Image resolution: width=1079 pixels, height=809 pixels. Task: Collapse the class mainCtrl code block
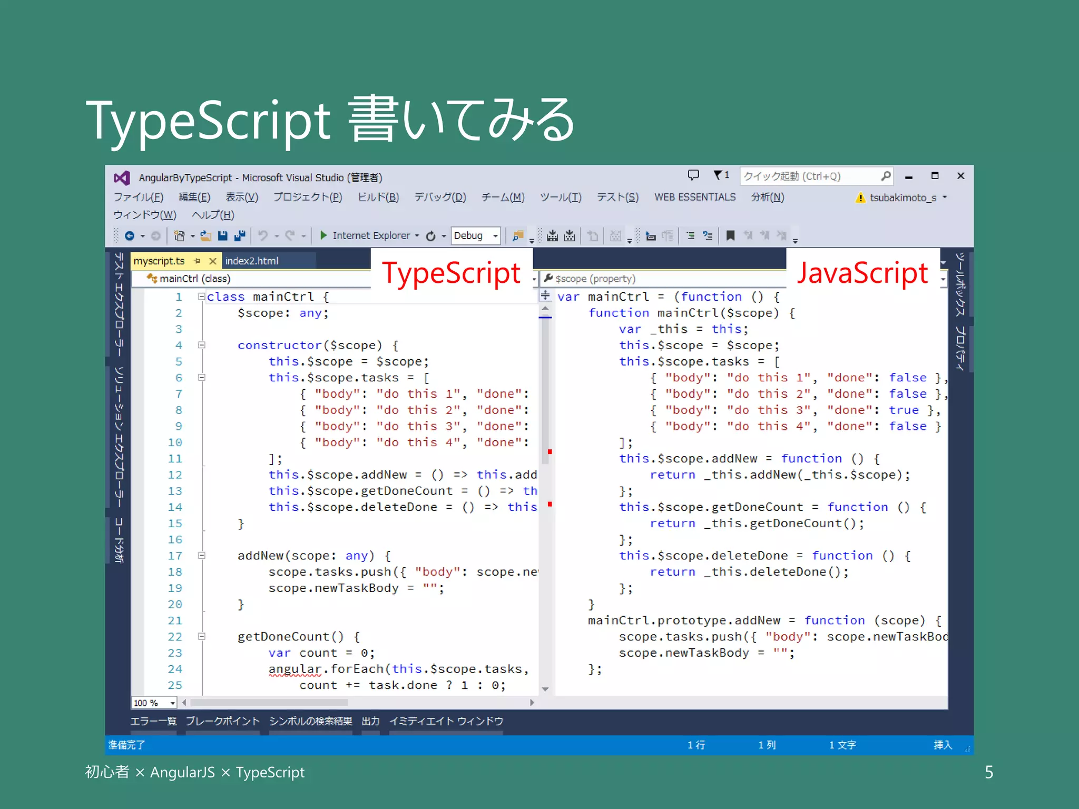coord(201,297)
